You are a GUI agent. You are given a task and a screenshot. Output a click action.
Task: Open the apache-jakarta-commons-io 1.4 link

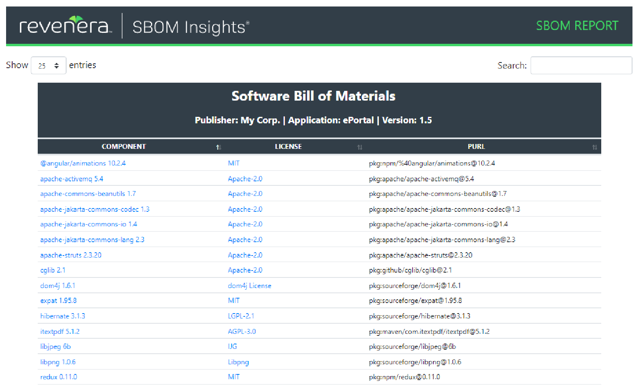(88, 224)
